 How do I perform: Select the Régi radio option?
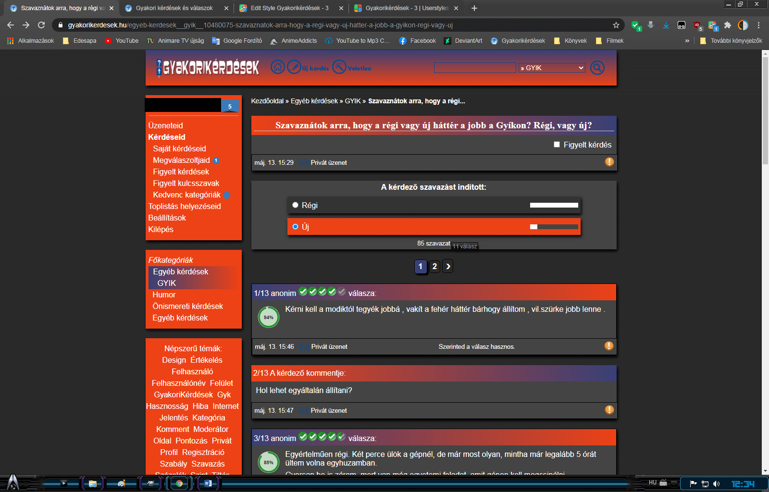tap(296, 205)
